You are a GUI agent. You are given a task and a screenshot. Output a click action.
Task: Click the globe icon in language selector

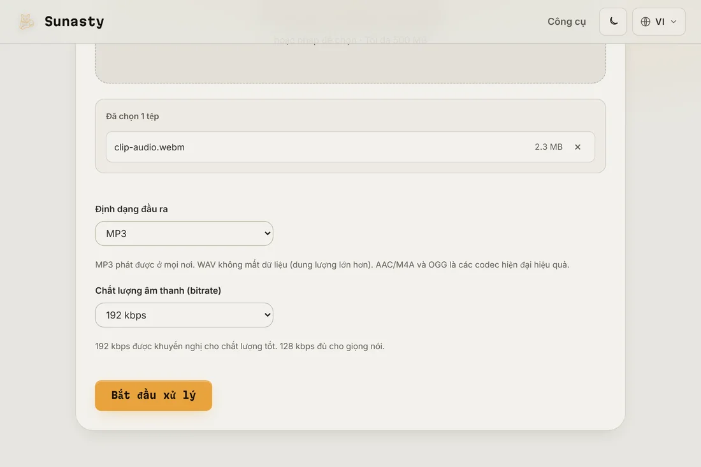pyautogui.click(x=645, y=22)
